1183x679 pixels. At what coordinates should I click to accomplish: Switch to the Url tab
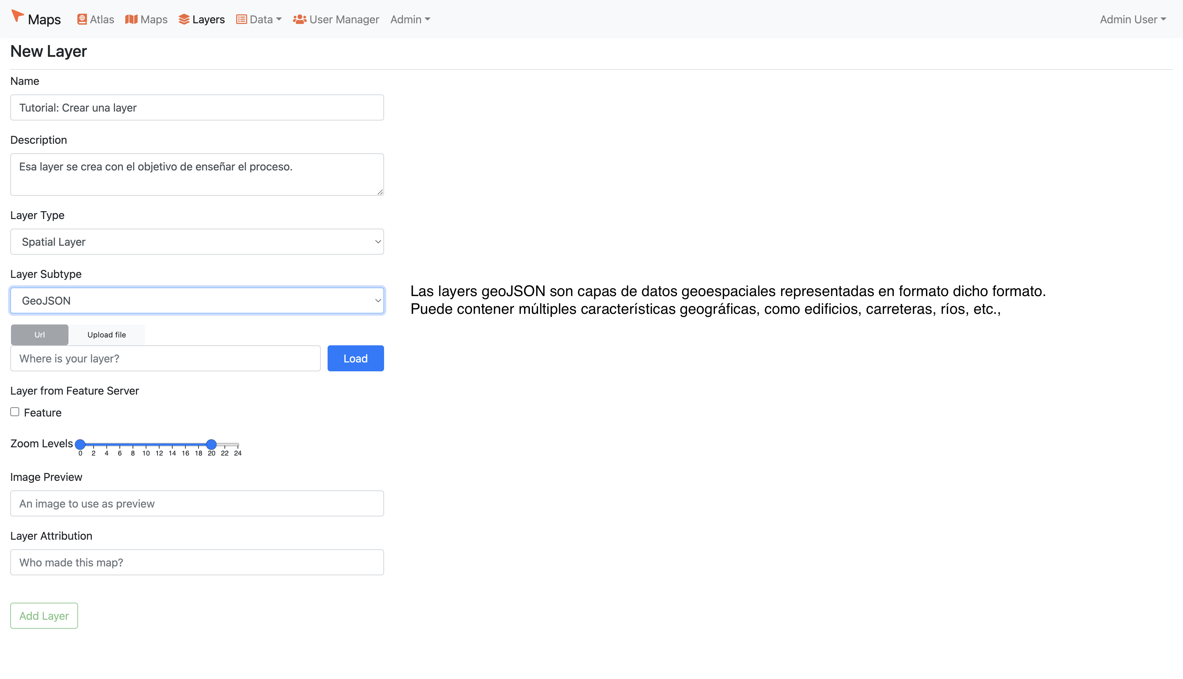[40, 335]
